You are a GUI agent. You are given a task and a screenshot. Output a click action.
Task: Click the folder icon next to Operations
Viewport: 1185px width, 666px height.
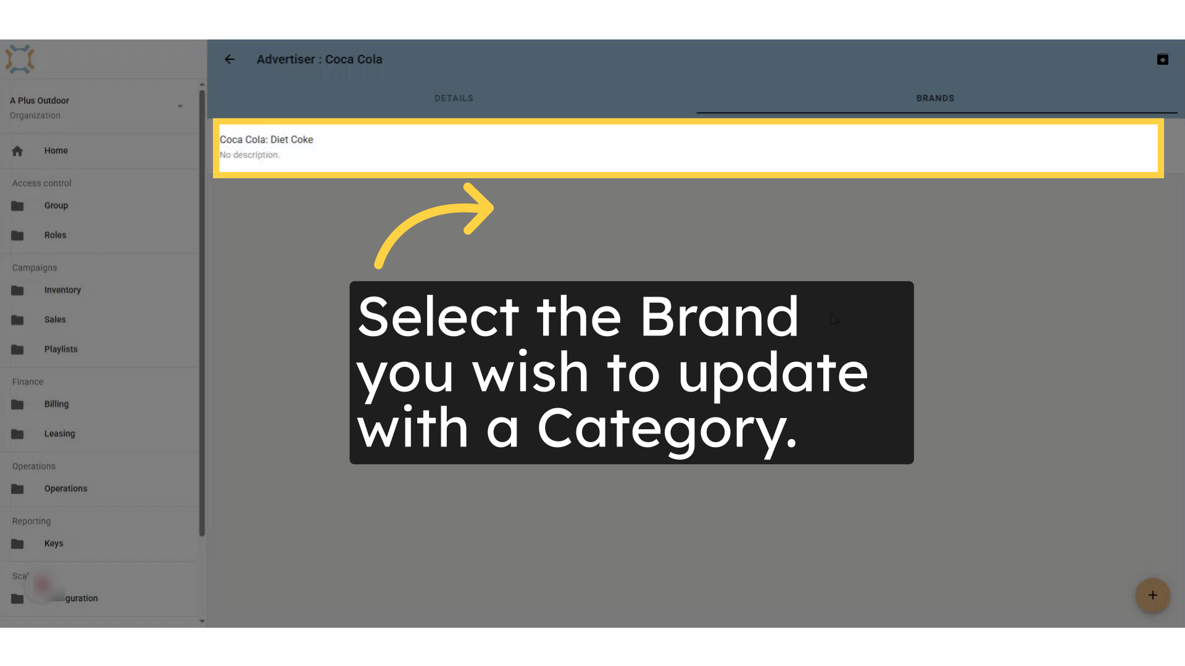point(17,489)
